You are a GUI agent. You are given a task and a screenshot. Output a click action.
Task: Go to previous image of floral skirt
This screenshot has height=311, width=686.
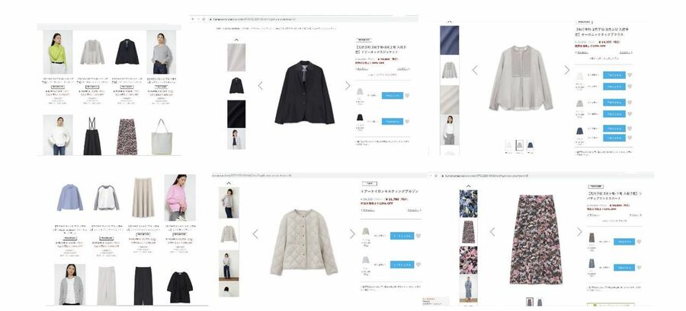point(492,232)
